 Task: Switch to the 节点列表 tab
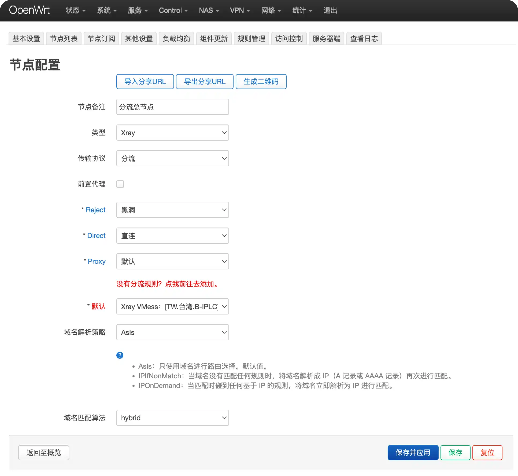click(x=64, y=39)
